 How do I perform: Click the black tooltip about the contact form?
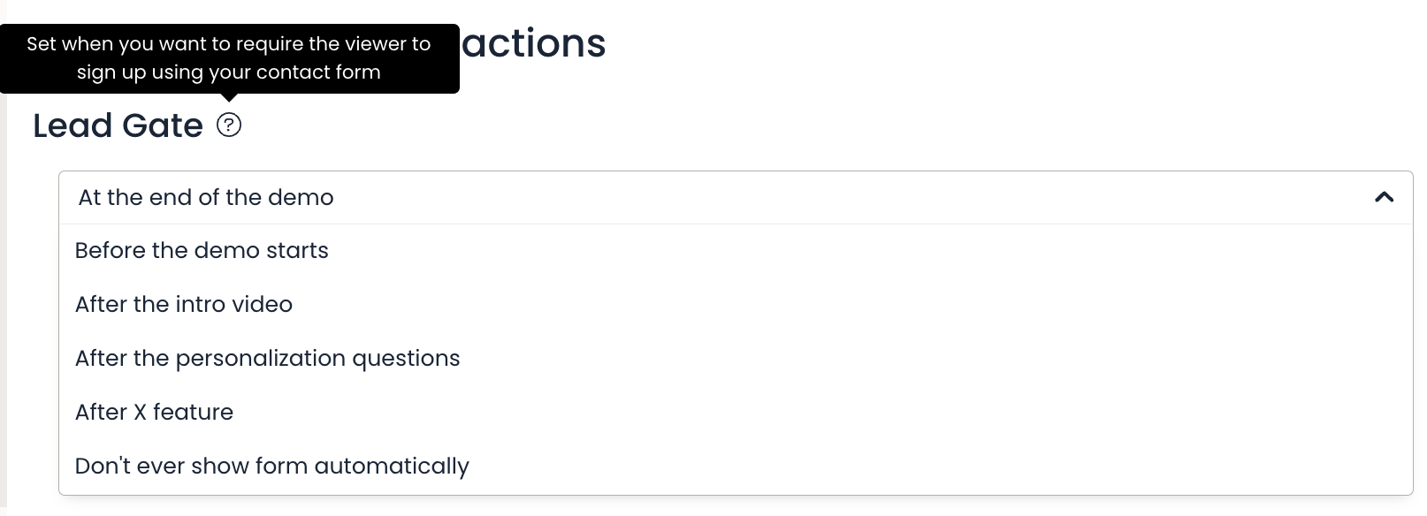229,58
